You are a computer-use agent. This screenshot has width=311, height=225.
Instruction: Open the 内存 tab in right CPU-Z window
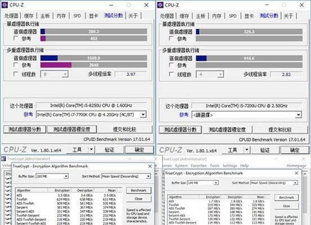click(216, 16)
